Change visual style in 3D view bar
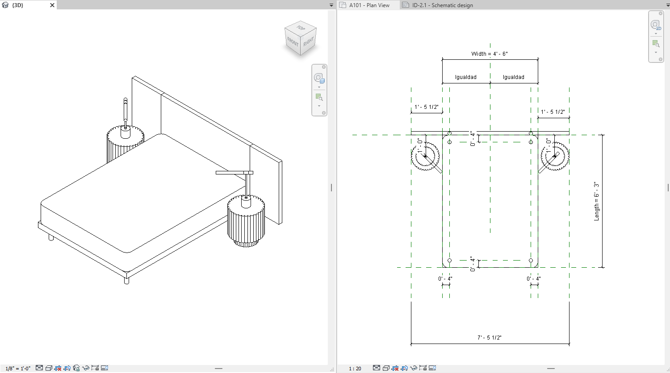This screenshot has width=670, height=373. coord(49,368)
